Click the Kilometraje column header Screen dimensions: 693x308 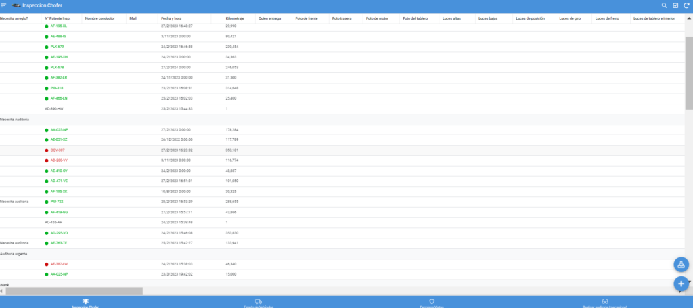(x=234, y=18)
